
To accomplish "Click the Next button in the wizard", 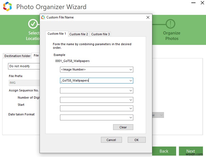I will tap(191, 151).
